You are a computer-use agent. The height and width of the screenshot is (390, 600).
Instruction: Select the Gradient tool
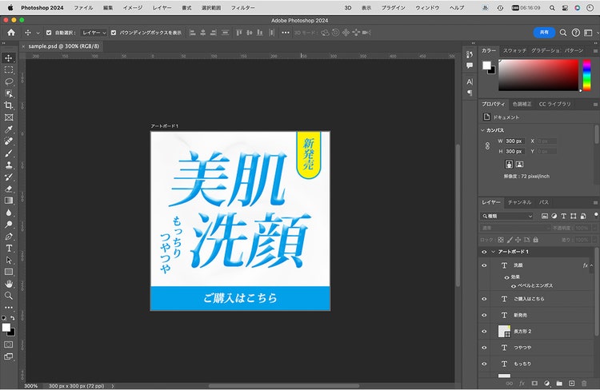tap(9, 201)
